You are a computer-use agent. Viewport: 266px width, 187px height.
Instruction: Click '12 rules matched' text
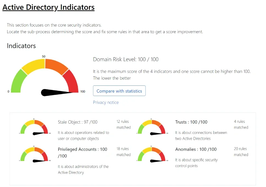point(124,124)
